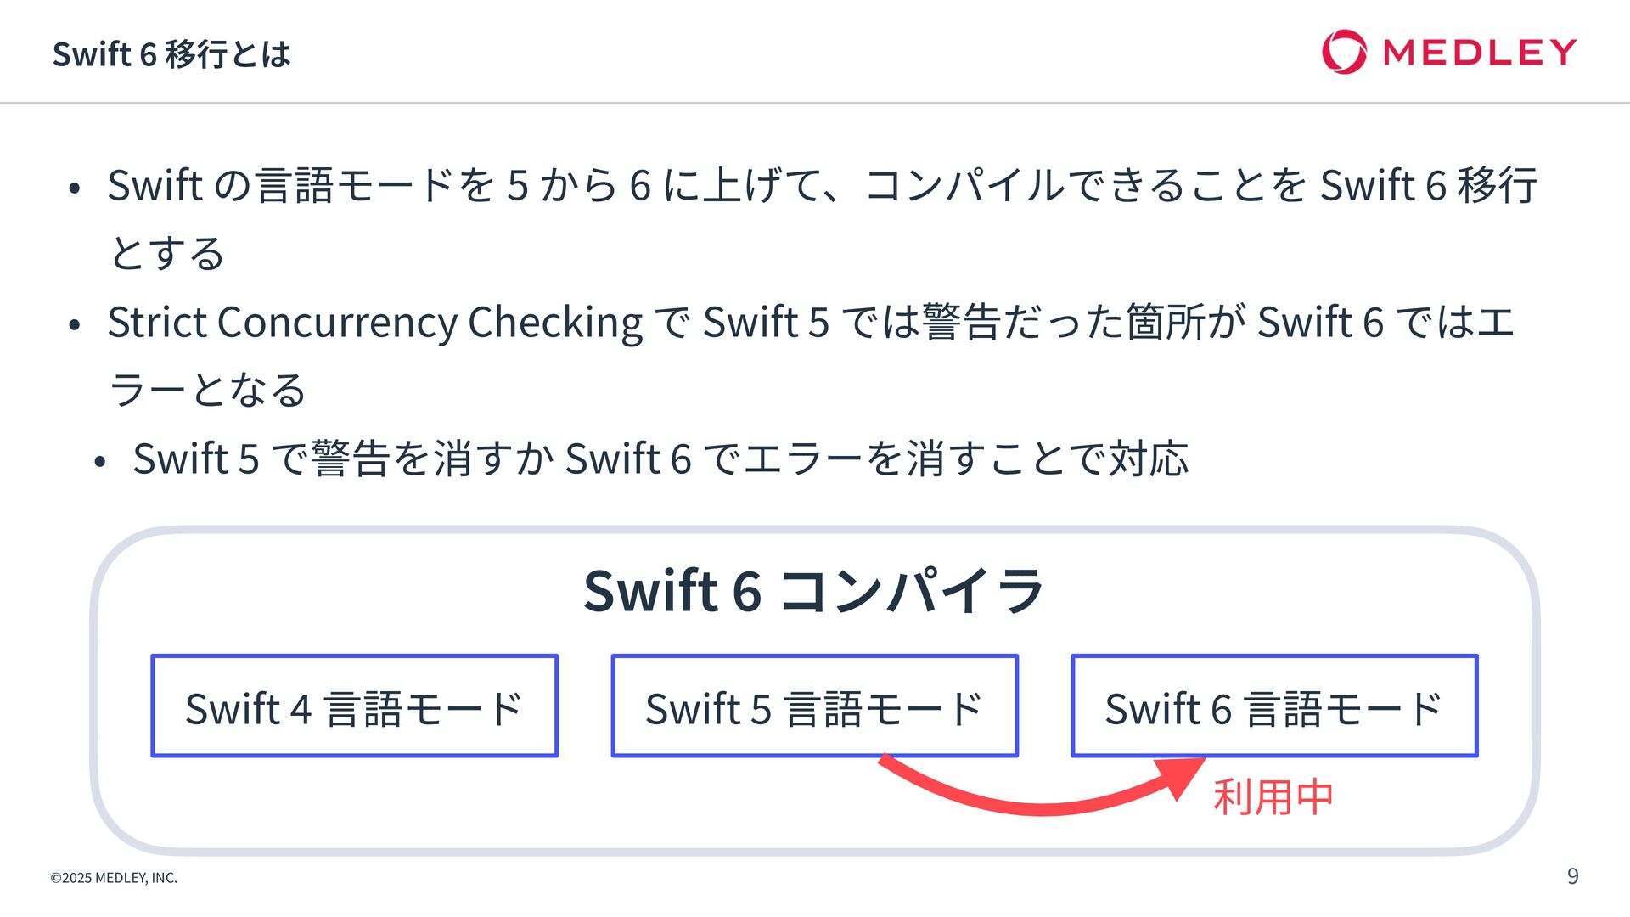Click the とする text line

pos(167,253)
